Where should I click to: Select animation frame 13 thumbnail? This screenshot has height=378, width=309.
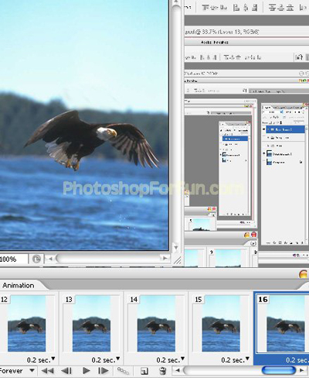point(91,324)
